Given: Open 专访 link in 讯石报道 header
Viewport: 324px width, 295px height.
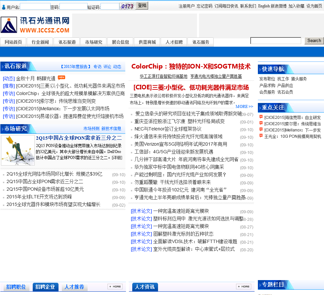Looking at the screenshot, I should coord(97,67).
